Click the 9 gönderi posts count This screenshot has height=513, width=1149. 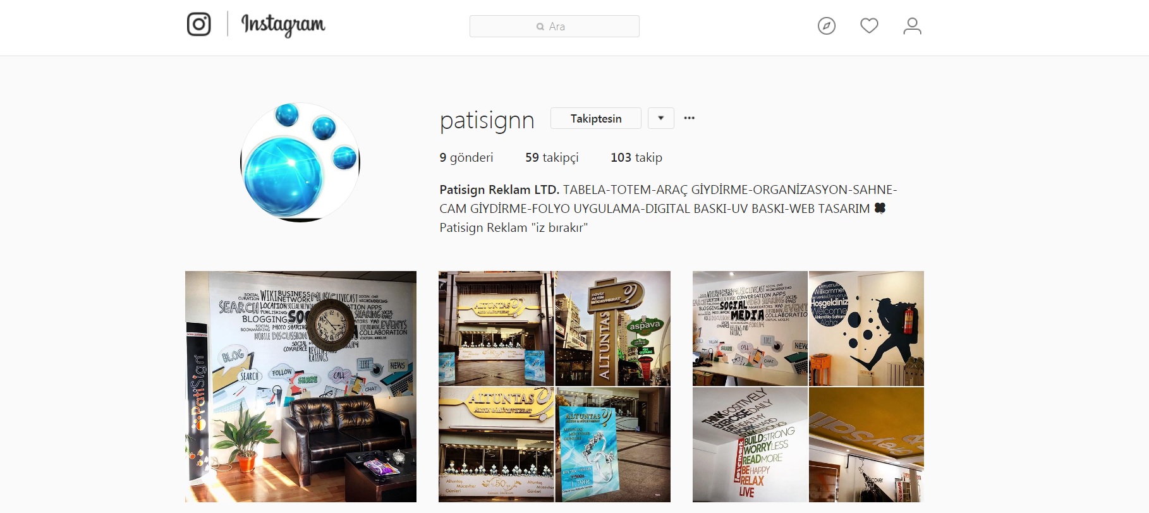pyautogui.click(x=466, y=157)
